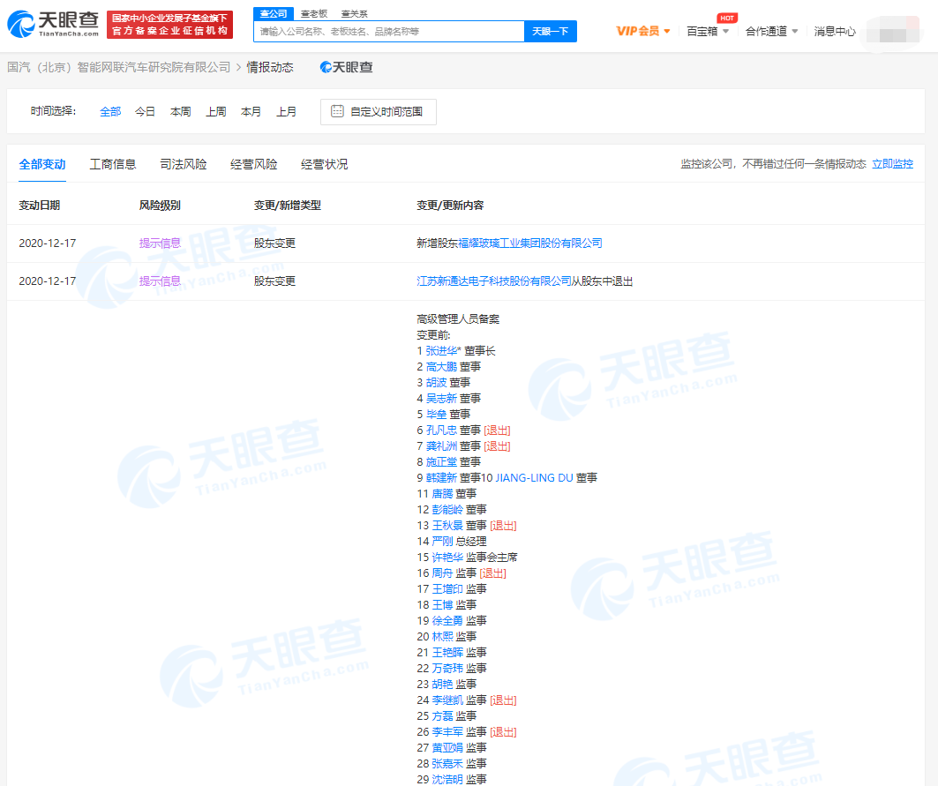Click the TianYanCha logo in header
Viewport: 938px width, 786px height.
53,24
